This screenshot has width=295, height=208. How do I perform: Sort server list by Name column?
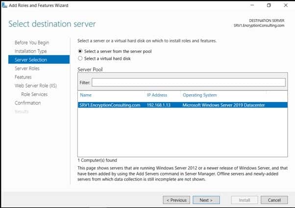click(x=86, y=95)
